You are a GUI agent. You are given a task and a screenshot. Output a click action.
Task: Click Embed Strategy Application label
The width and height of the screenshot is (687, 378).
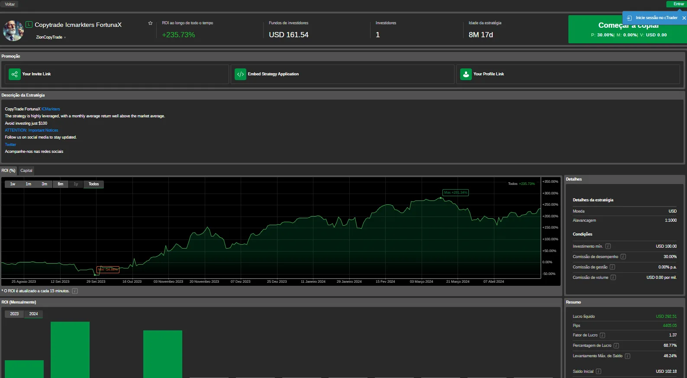[273, 74]
